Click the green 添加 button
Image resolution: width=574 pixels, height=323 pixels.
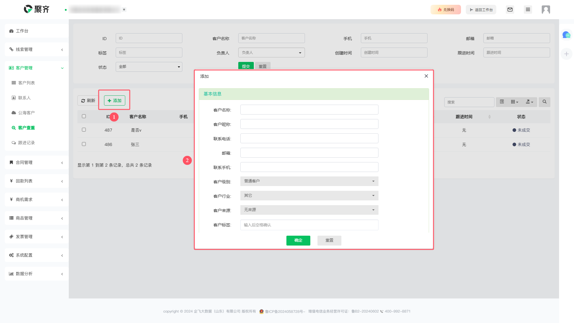tap(115, 100)
